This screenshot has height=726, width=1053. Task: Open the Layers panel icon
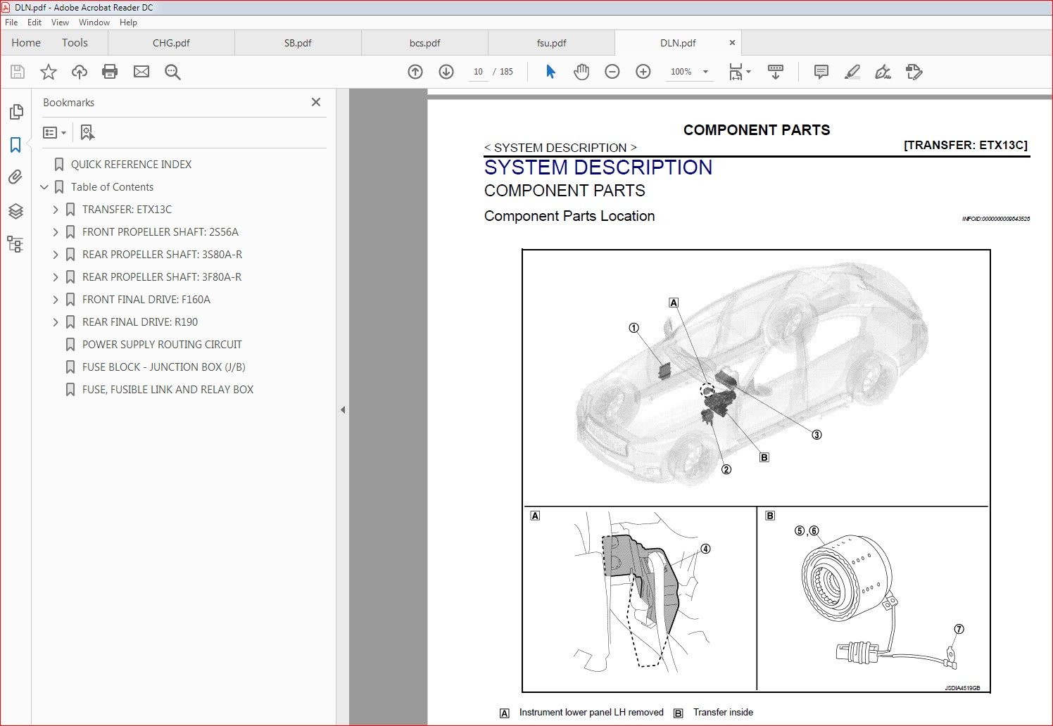[15, 210]
